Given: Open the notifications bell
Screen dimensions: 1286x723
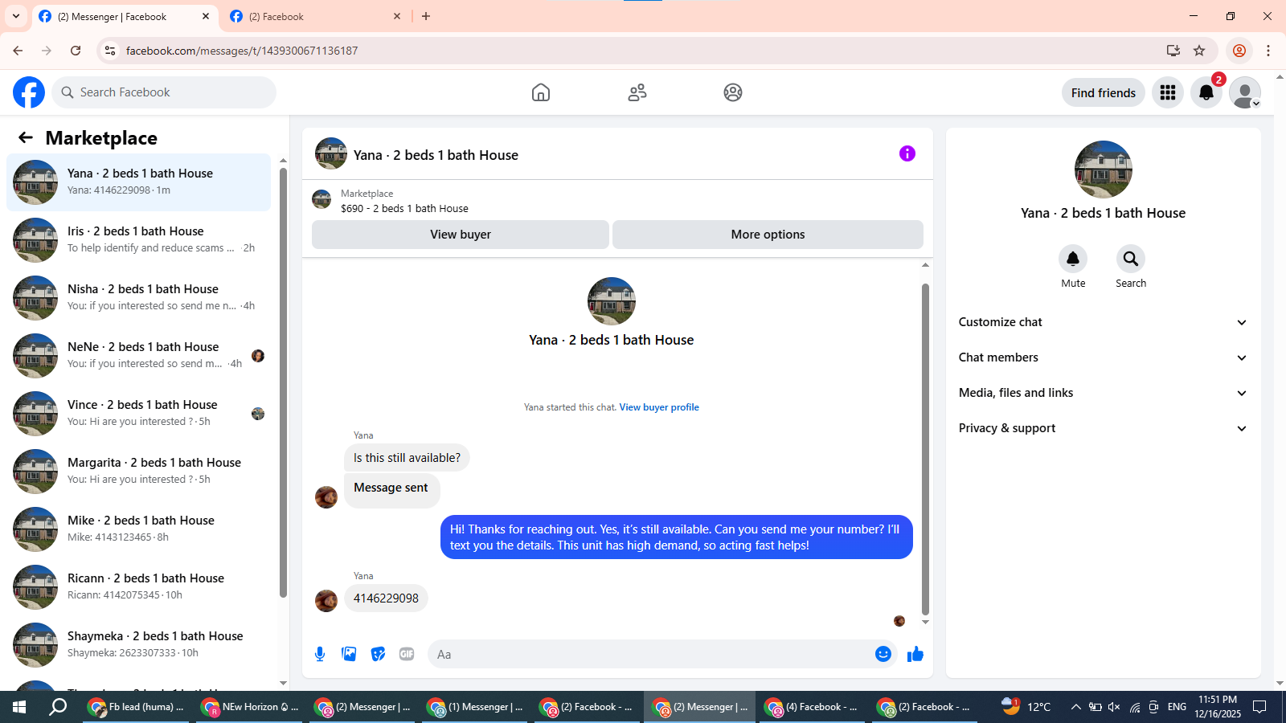Looking at the screenshot, I should tap(1206, 92).
